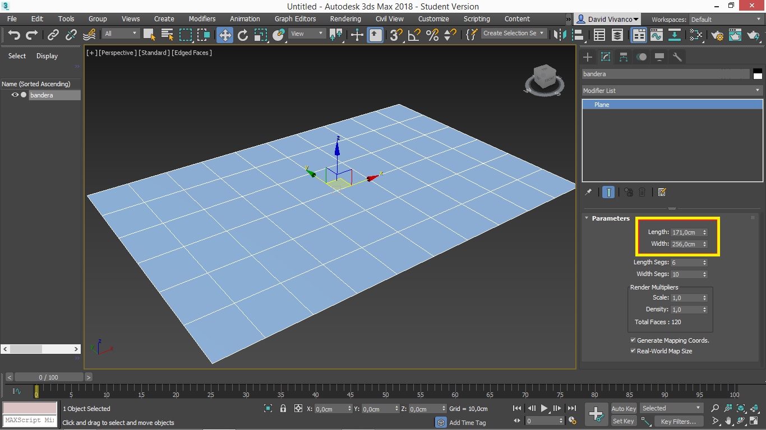Open the Scripting menu
766x430 pixels.
[x=477, y=19]
